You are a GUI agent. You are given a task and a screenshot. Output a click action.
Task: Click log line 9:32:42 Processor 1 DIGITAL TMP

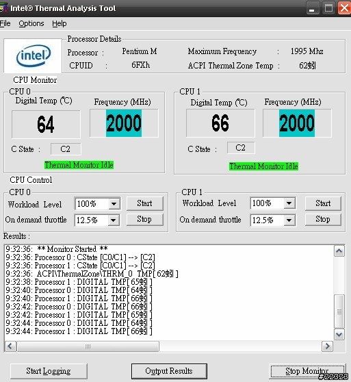tap(79, 315)
